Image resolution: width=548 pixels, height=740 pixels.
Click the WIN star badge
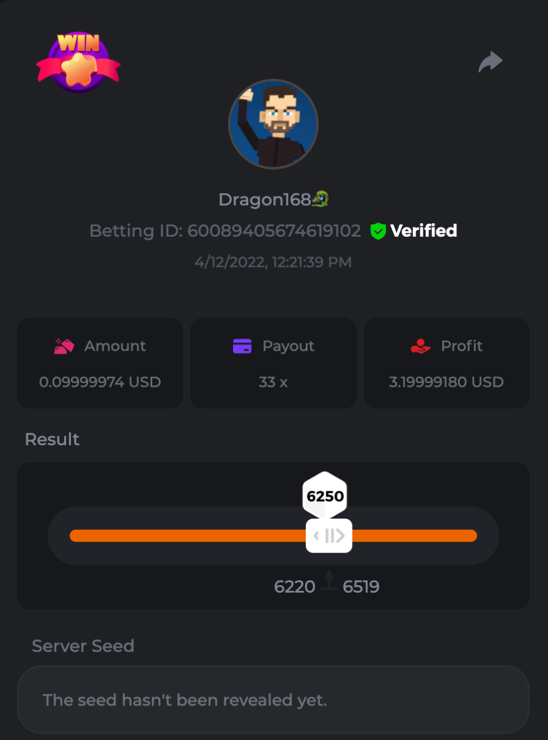78,62
